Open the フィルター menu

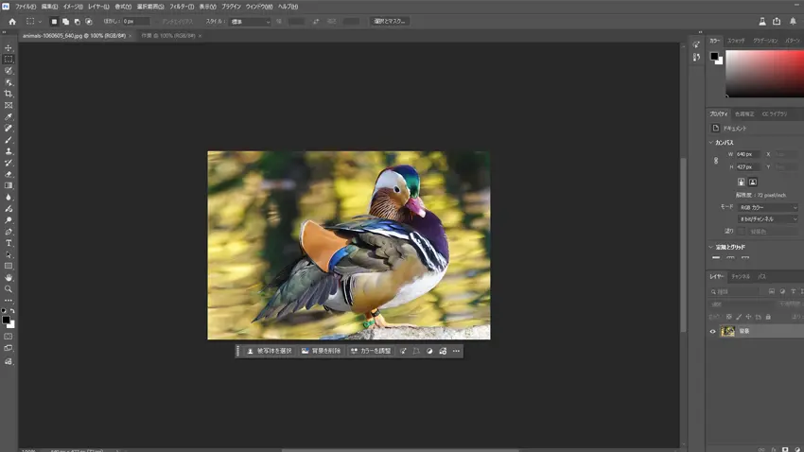click(x=182, y=7)
